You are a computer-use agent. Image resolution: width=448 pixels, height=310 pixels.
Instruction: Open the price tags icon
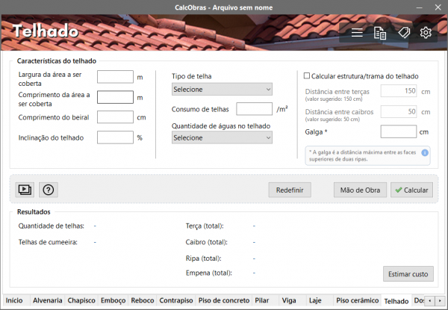click(x=403, y=33)
